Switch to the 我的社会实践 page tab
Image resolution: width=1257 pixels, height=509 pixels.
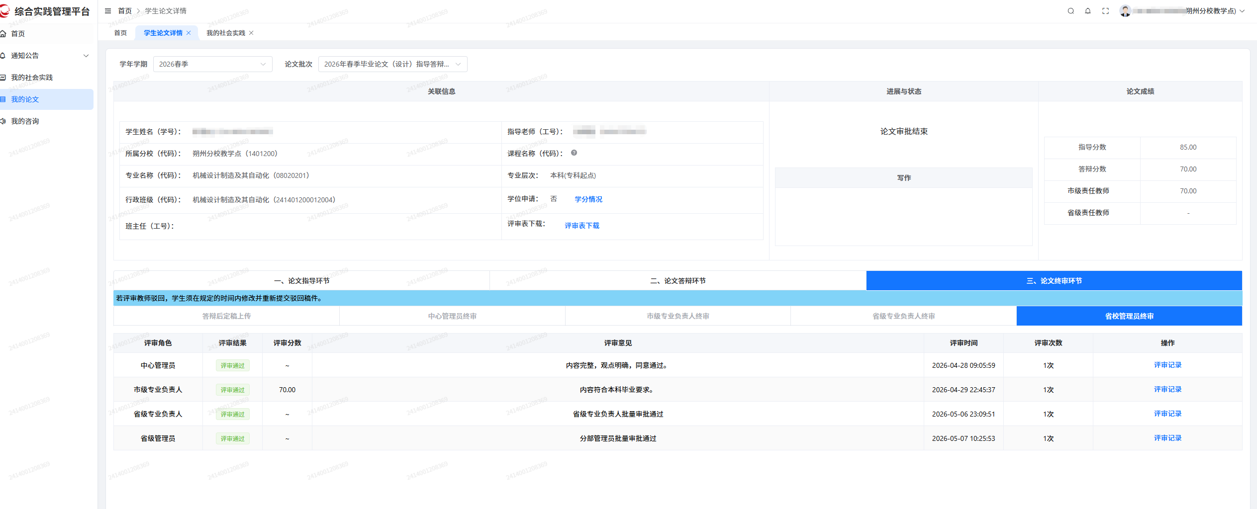click(226, 33)
